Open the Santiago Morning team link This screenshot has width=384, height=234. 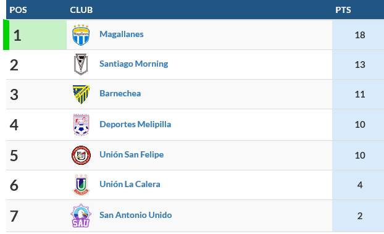click(134, 64)
